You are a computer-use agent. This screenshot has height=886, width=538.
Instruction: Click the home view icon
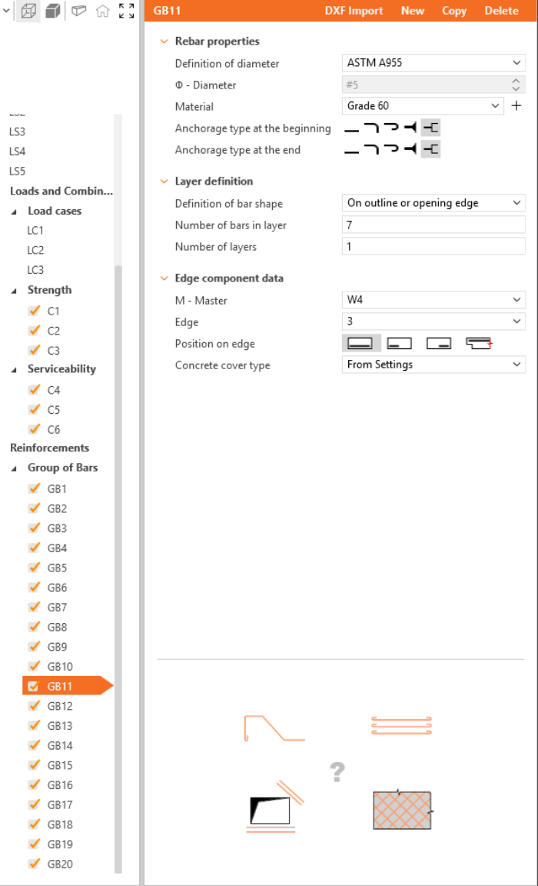tap(102, 12)
